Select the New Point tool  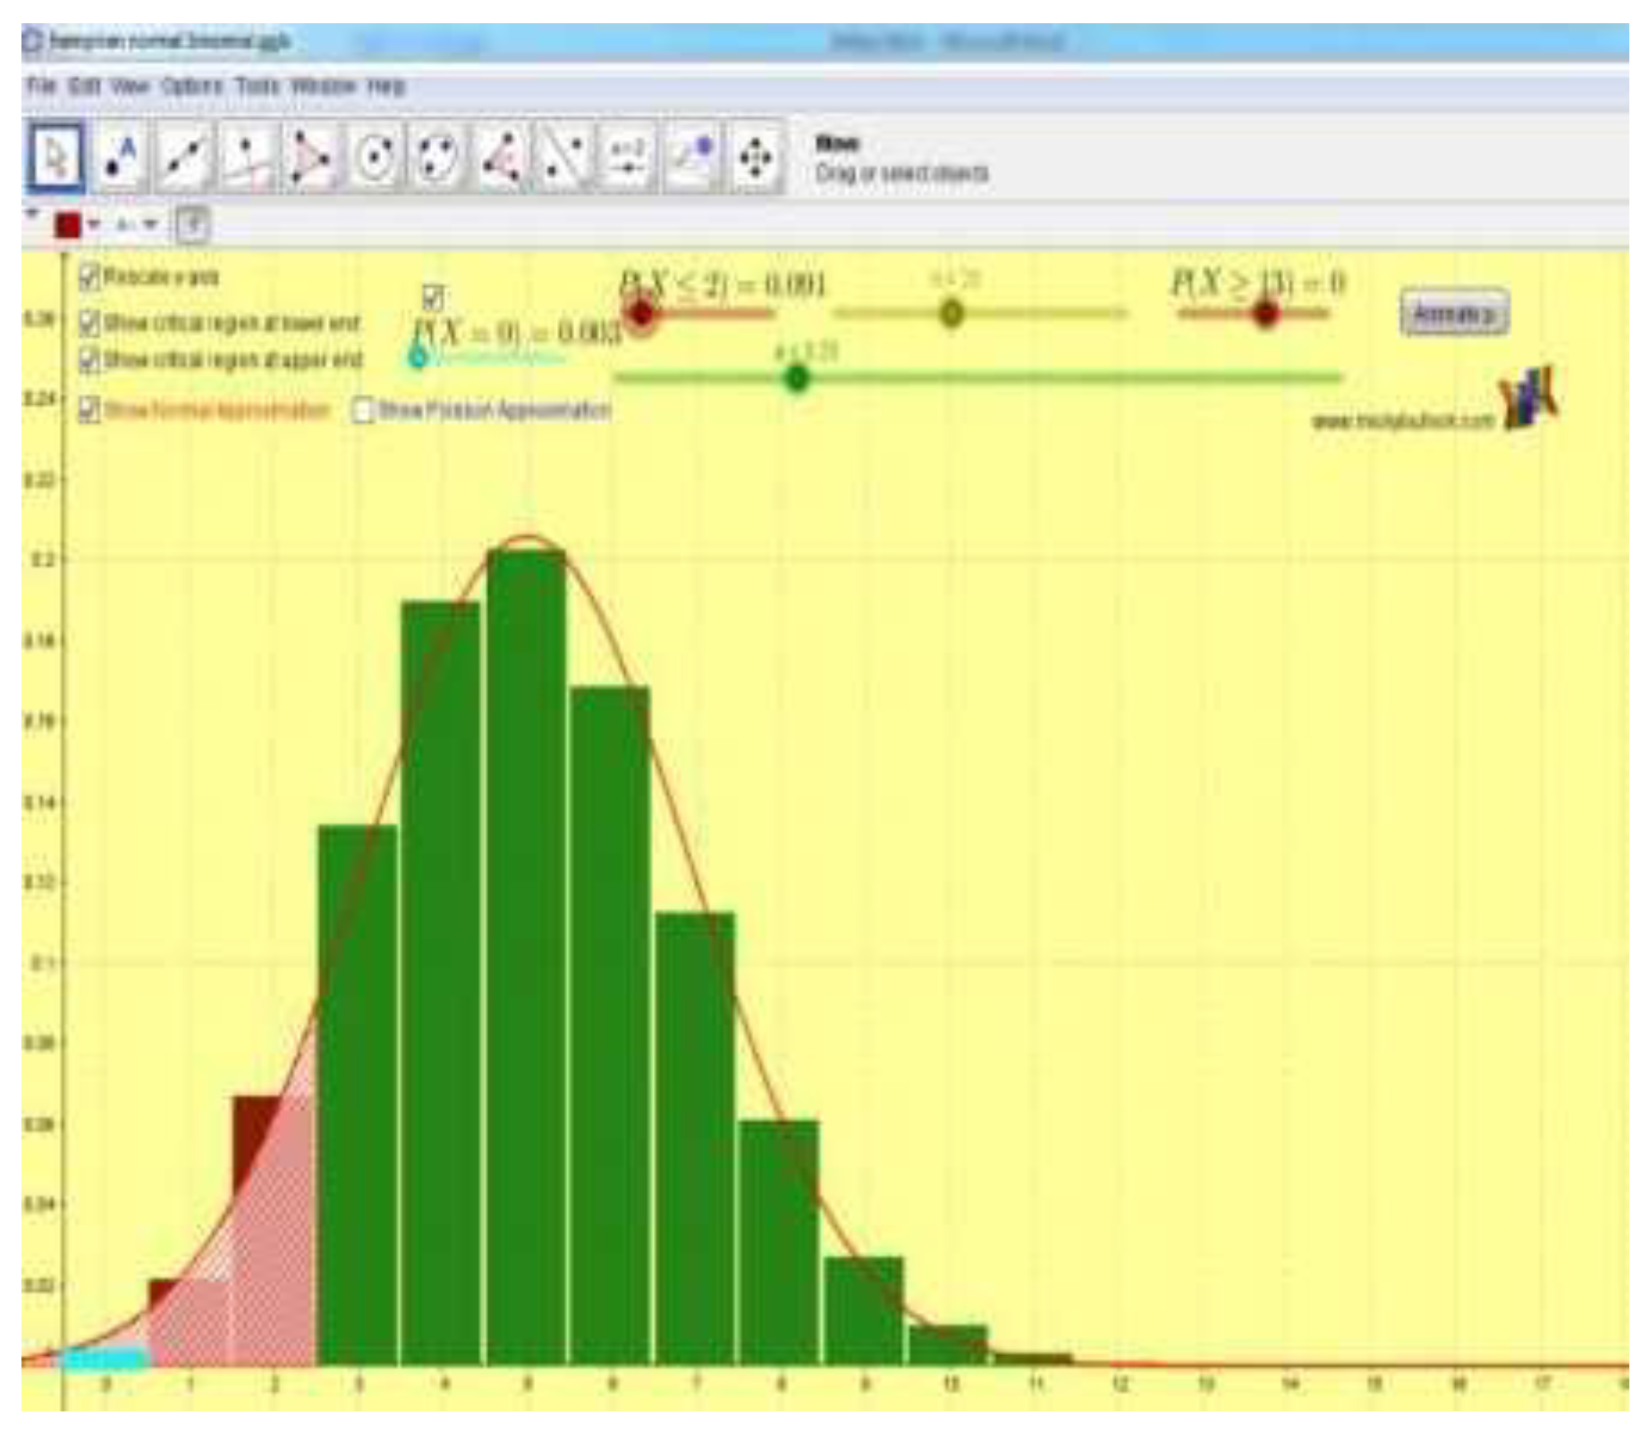tap(120, 159)
